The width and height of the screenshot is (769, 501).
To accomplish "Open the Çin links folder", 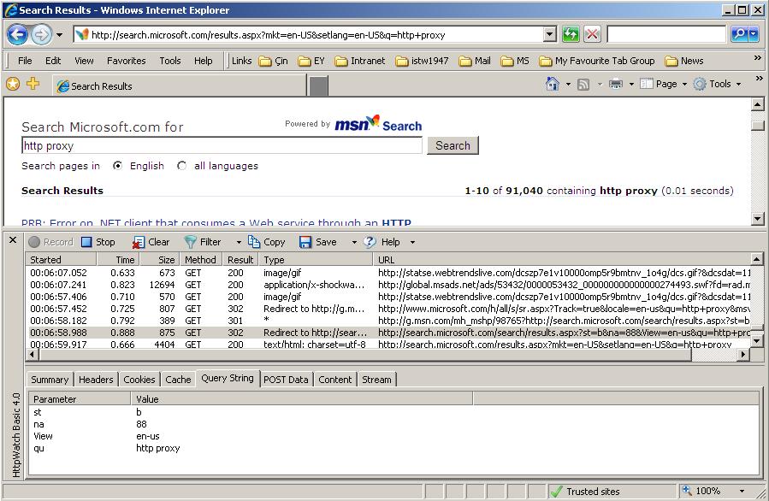I will [273, 61].
